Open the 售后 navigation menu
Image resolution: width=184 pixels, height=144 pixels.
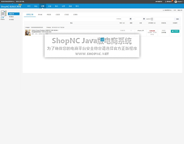point(56,6)
